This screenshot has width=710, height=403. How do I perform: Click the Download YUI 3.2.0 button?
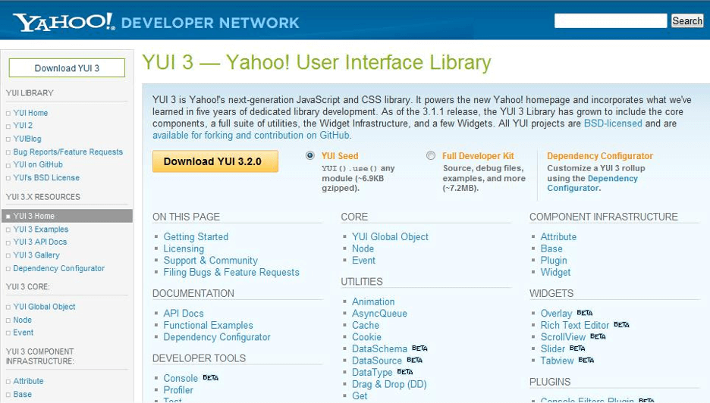(215, 161)
